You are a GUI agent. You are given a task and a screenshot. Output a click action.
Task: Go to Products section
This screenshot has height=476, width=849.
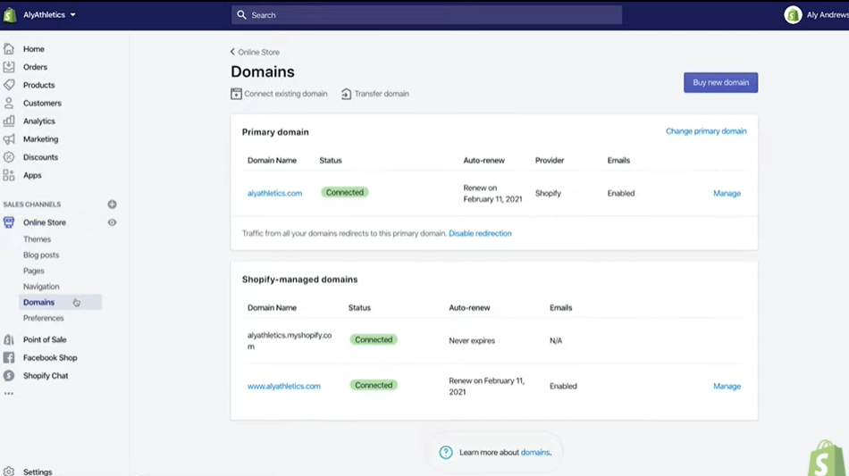(x=39, y=85)
